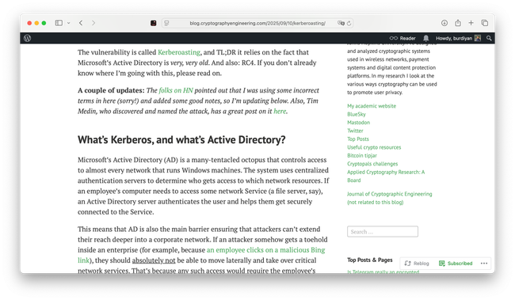515x300 pixels.
Task: View WordPress notifications bell
Action: [x=426, y=38]
